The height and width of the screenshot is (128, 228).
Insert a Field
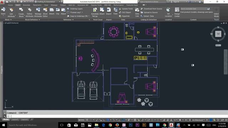[x=115, y=11]
